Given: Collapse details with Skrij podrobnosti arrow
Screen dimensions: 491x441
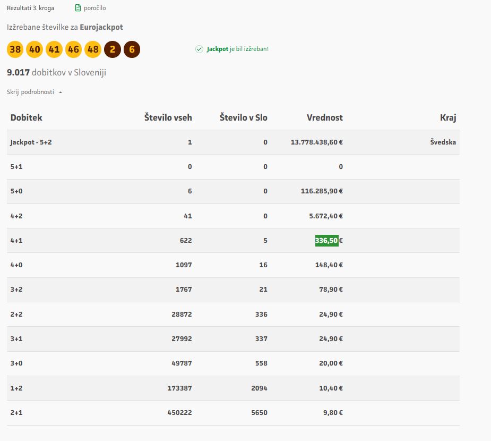Looking at the screenshot, I should [x=61, y=92].
